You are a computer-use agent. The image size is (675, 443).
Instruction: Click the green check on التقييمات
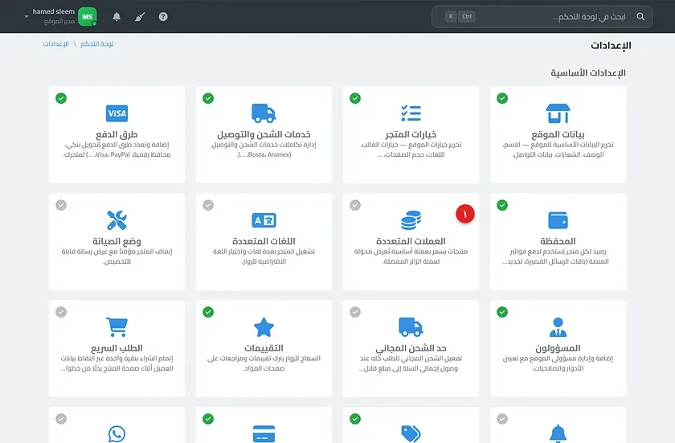tap(208, 312)
